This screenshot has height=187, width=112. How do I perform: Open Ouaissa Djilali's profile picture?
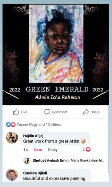[x=12, y=175]
